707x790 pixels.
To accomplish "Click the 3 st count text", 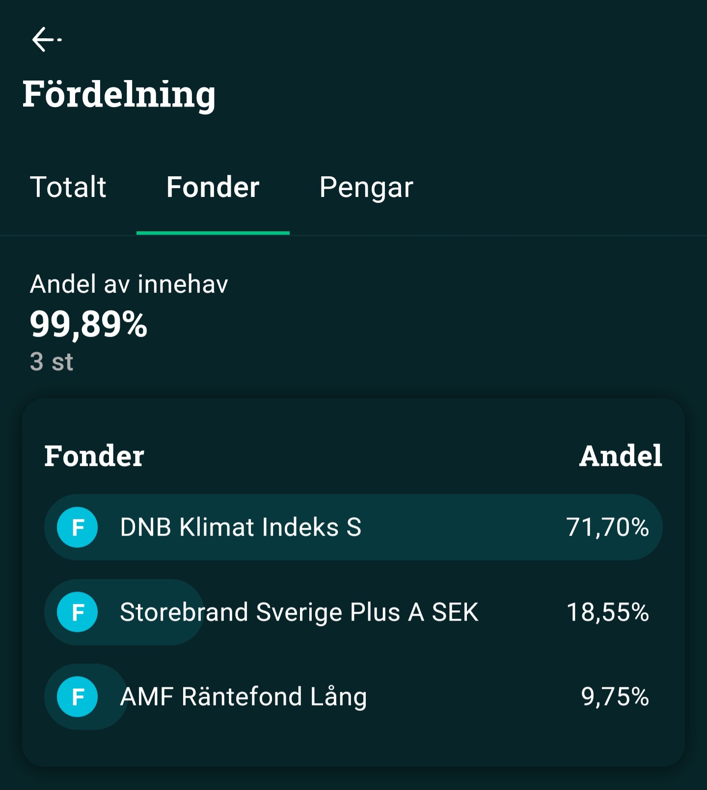I will point(52,362).
